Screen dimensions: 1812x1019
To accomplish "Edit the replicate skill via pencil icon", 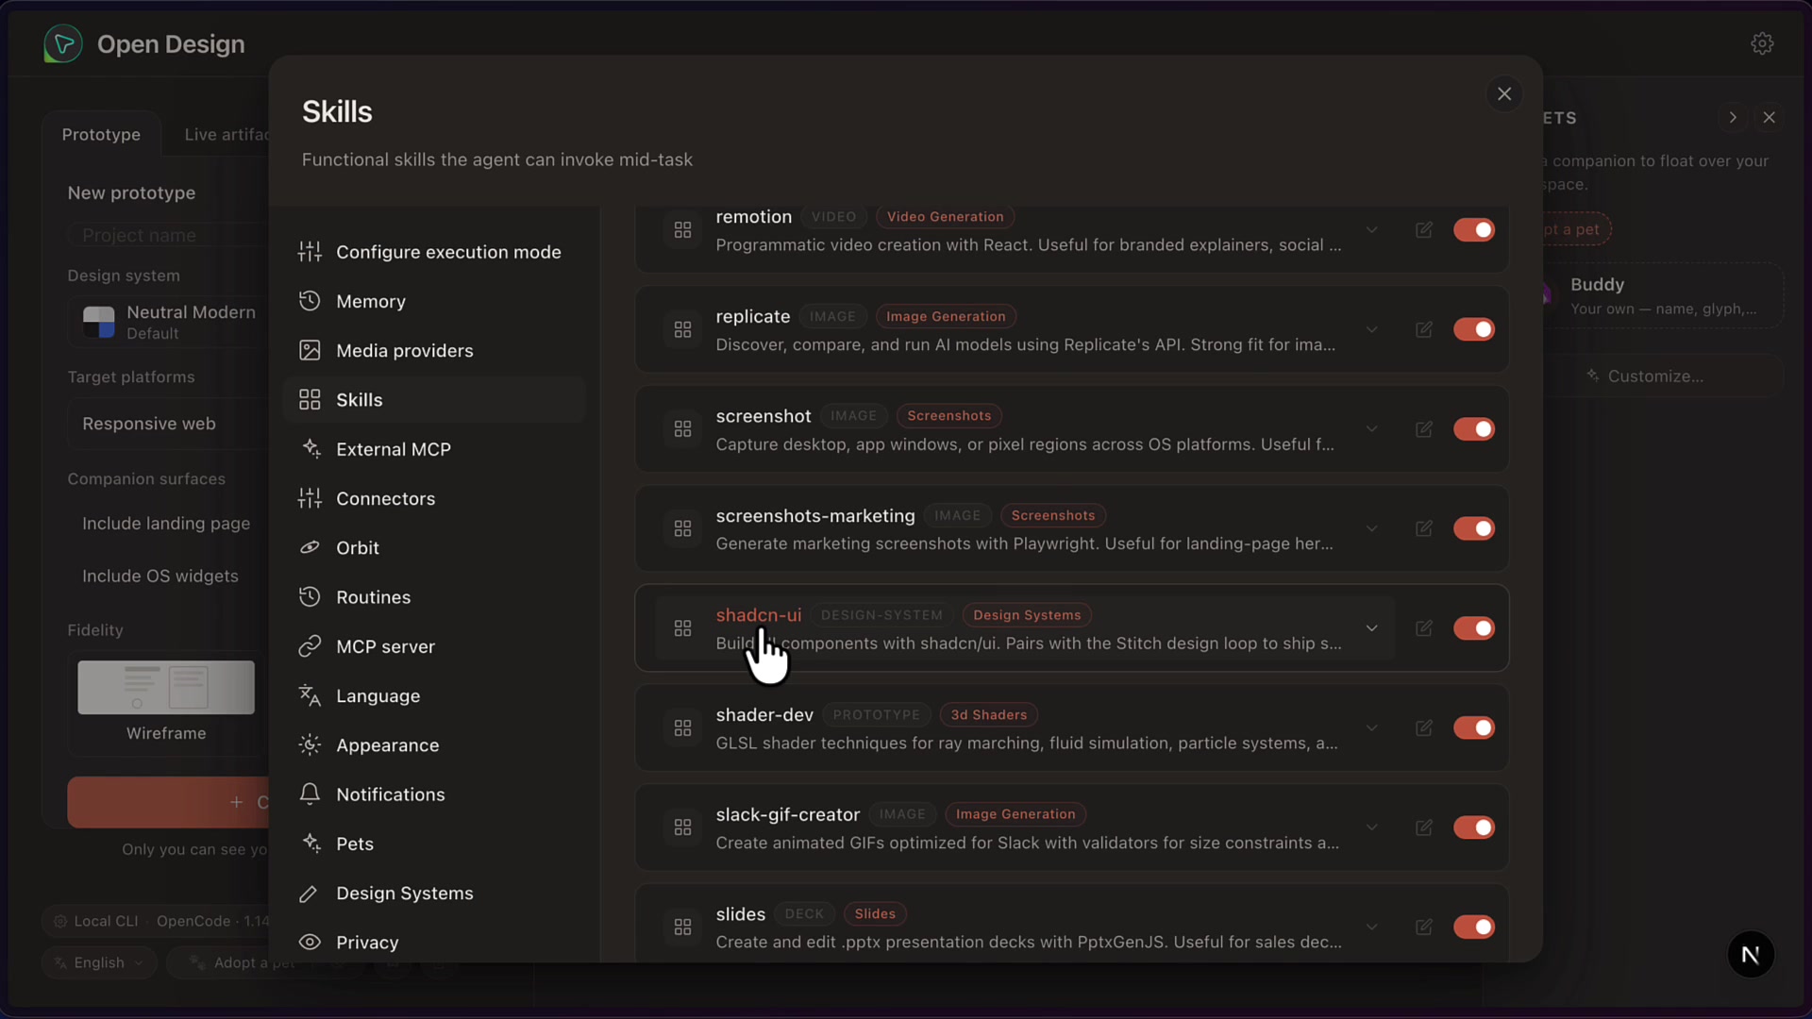I will (x=1424, y=329).
